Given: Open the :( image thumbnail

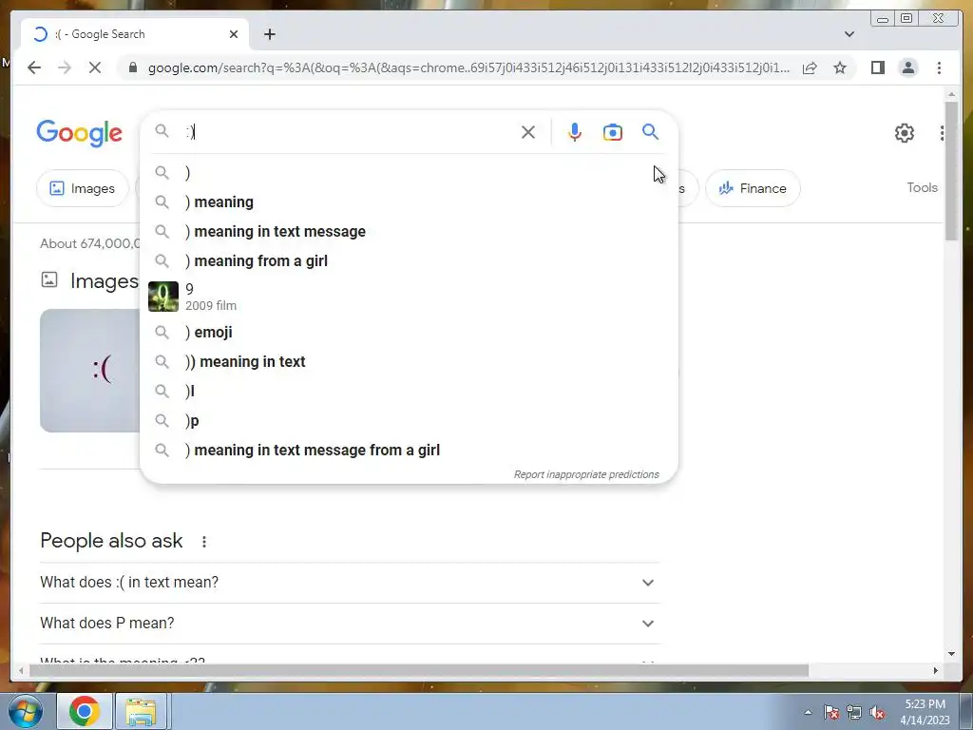Looking at the screenshot, I should pyautogui.click(x=90, y=370).
